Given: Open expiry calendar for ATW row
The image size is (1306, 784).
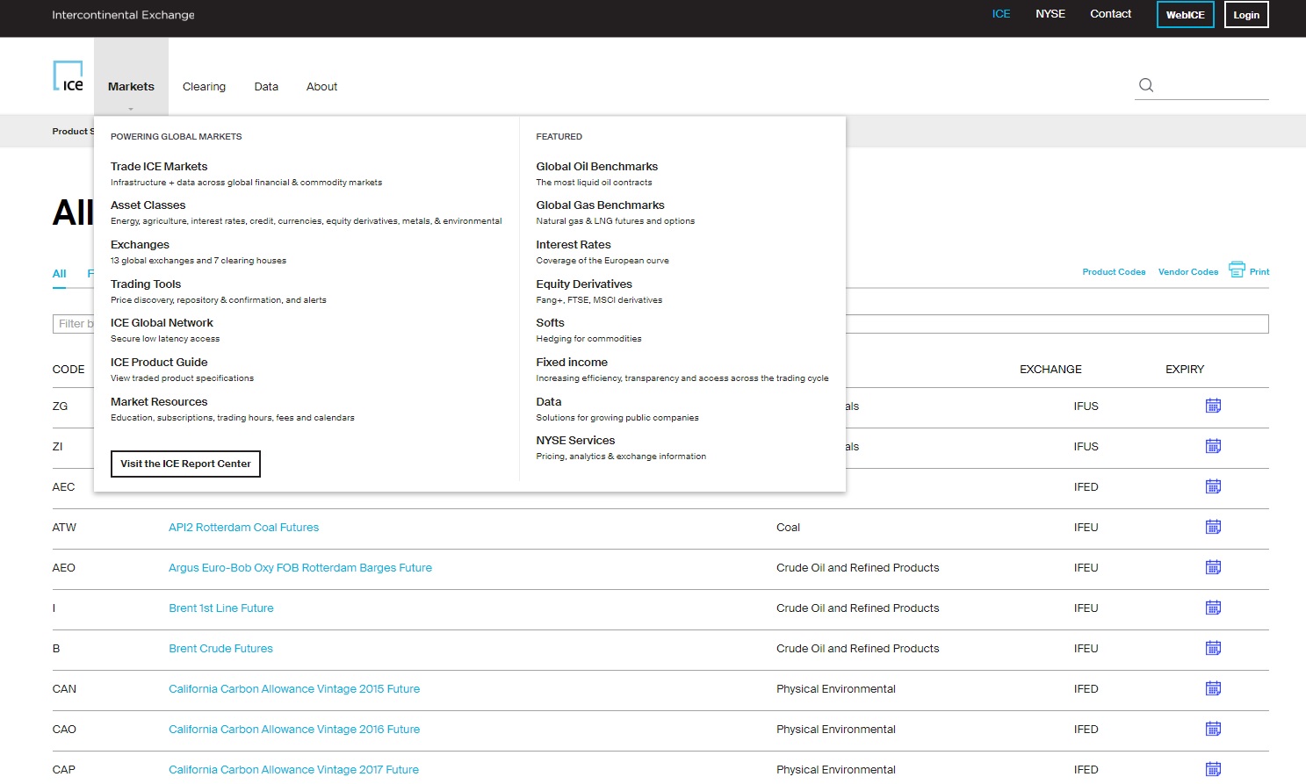Looking at the screenshot, I should tap(1213, 527).
